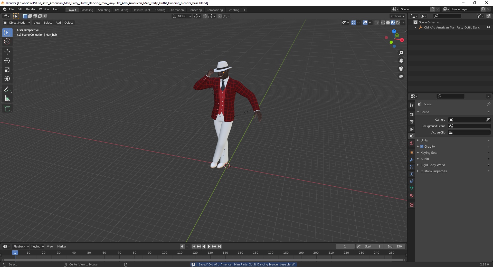
Task: Switch to Material Preview shading
Action: click(x=393, y=23)
